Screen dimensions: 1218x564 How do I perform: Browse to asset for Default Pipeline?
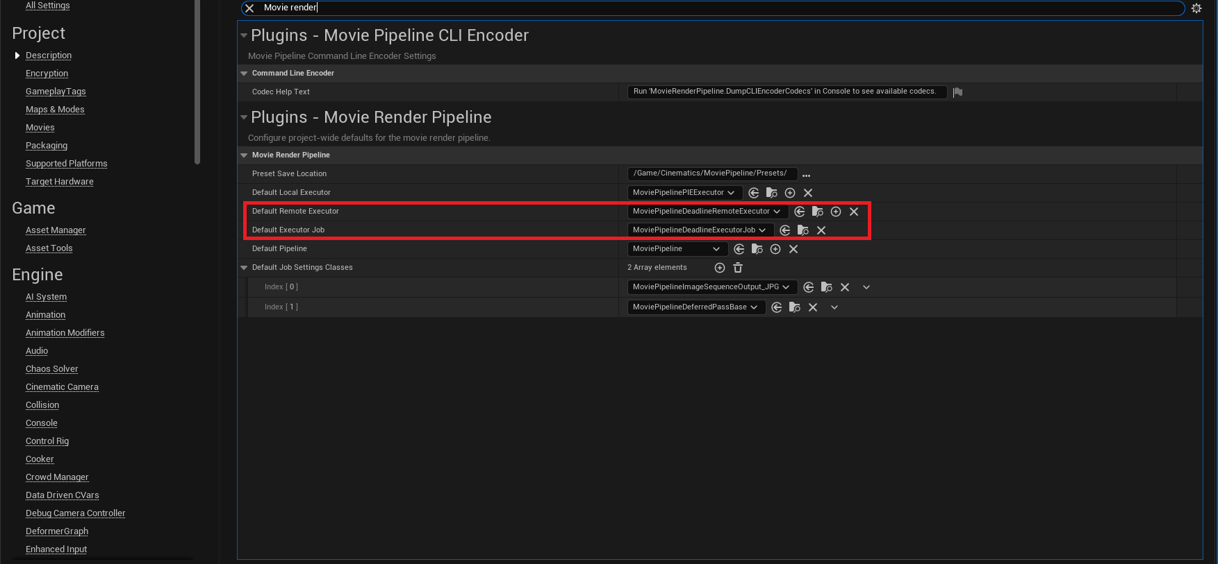(x=757, y=249)
